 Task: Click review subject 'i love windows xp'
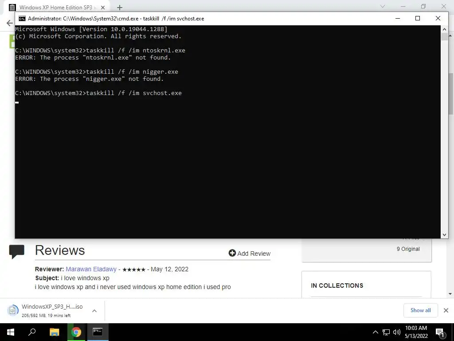(85, 278)
